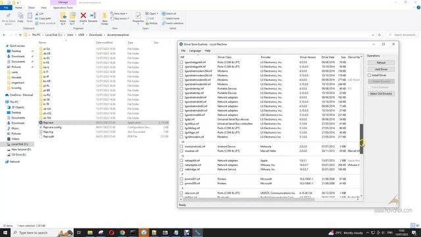Click Invert selection in ribbon
The image size is (421, 237).
[172, 23]
